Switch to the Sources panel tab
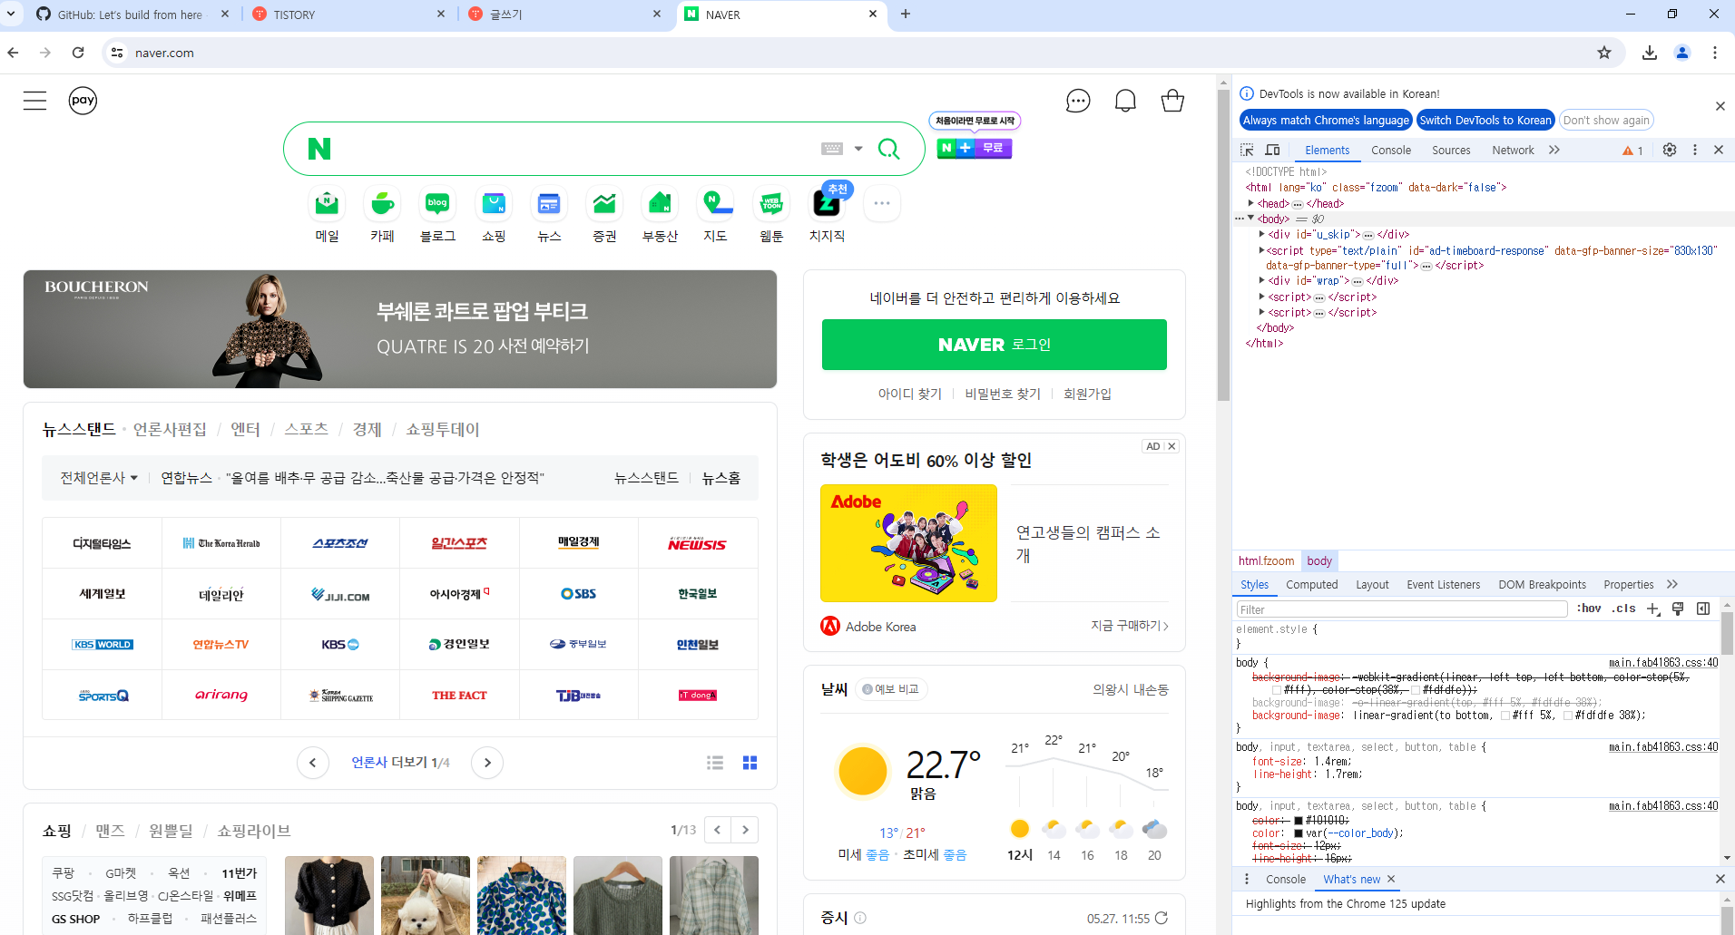The height and width of the screenshot is (935, 1735). [1451, 151]
